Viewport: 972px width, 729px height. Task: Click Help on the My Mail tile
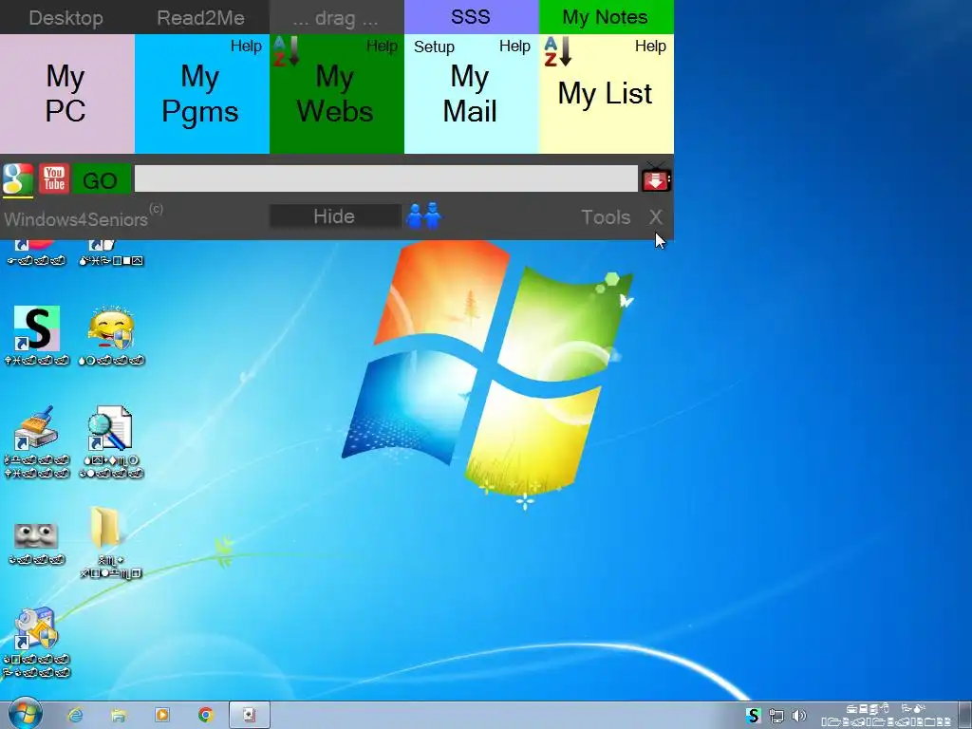coord(514,46)
